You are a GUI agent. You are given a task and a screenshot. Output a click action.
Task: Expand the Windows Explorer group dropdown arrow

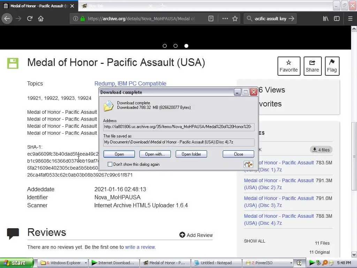click(x=86, y=263)
